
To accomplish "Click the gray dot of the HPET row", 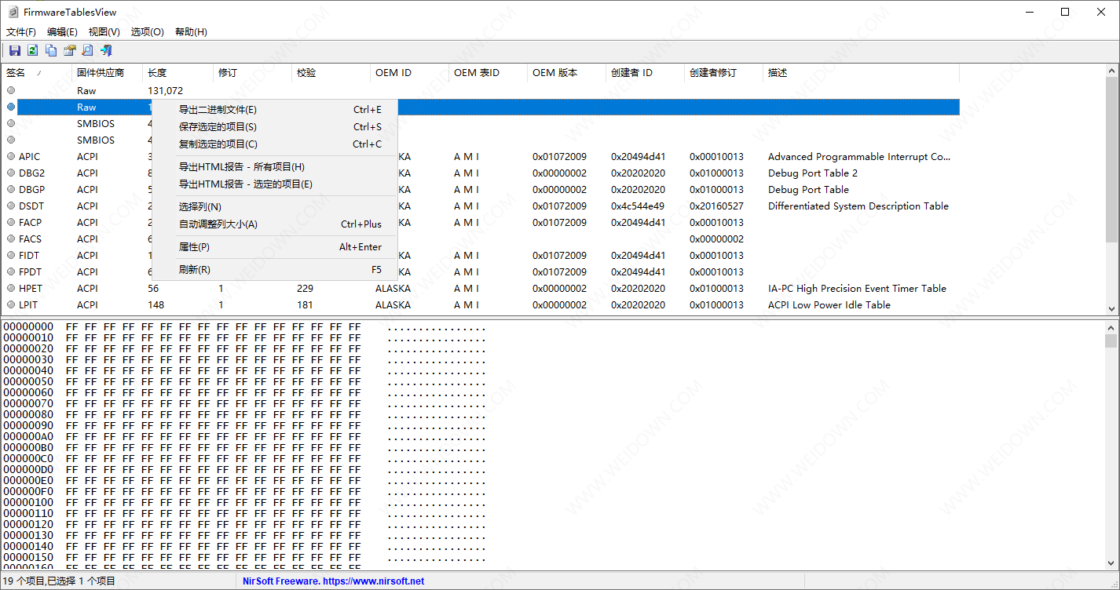I will [x=11, y=288].
